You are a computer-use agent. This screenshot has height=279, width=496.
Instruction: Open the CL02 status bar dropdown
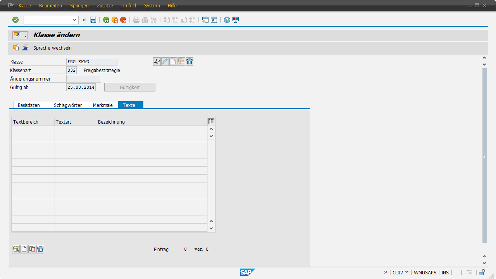[406, 272]
